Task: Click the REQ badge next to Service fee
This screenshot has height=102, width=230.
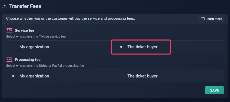Action: click(9, 30)
